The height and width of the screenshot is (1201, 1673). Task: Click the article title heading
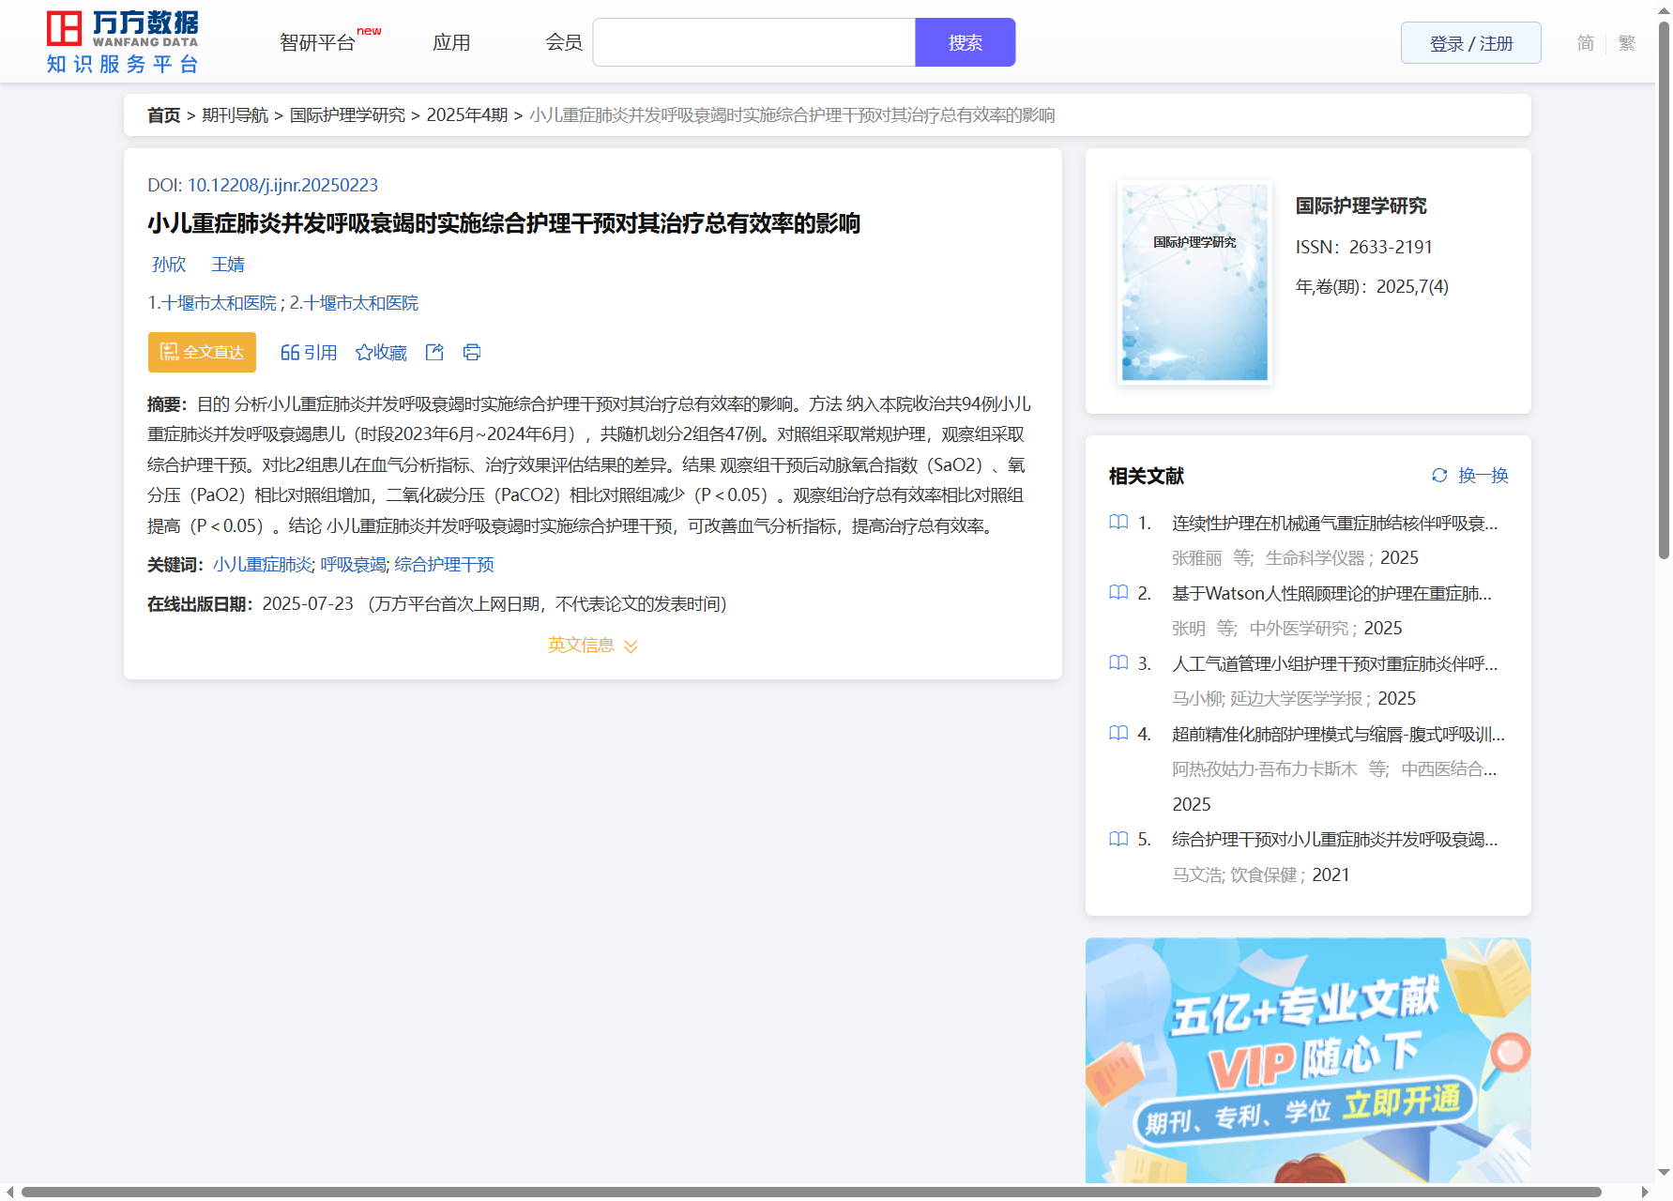(504, 223)
